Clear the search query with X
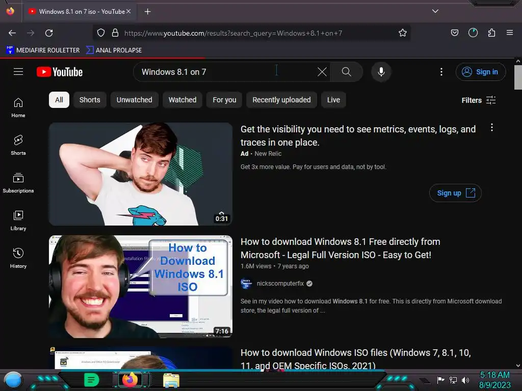 tap(322, 72)
